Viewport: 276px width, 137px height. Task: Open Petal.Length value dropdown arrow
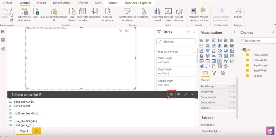(x=230, y=86)
